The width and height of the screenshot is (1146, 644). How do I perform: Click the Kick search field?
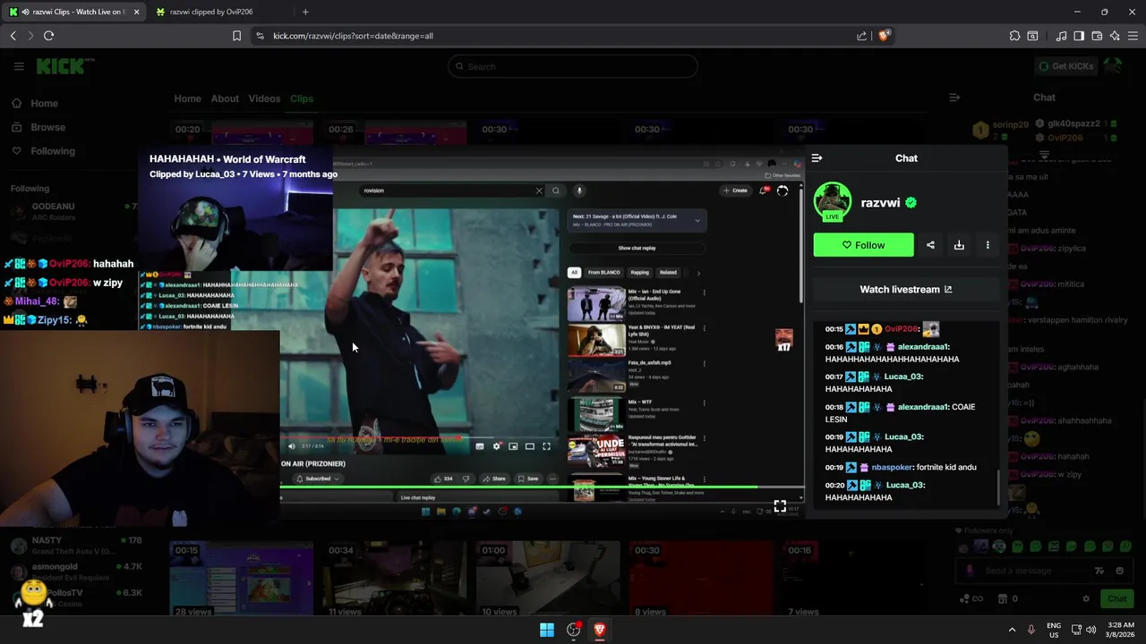(x=572, y=66)
